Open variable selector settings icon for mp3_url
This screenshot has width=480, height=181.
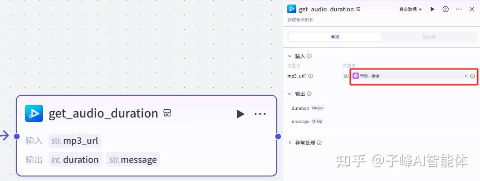(473, 76)
